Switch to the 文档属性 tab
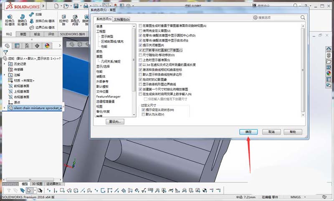The width and height of the screenshot is (334, 201). 121,19
